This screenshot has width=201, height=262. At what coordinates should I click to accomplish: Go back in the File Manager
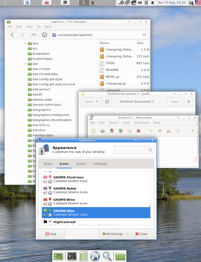12,35
